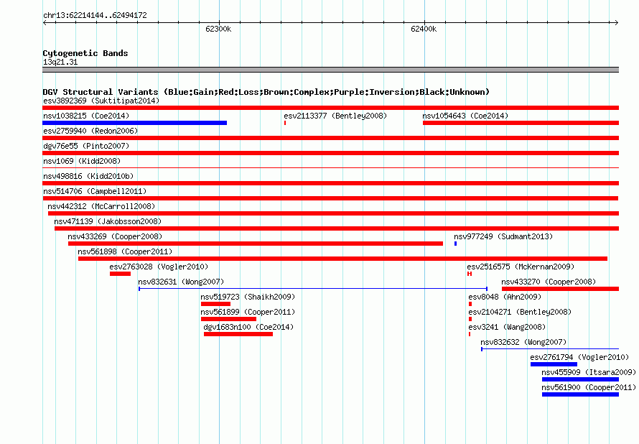Select nsv1054643 (Coe2014) variant label
The image size is (639, 444).
[x=465, y=116]
